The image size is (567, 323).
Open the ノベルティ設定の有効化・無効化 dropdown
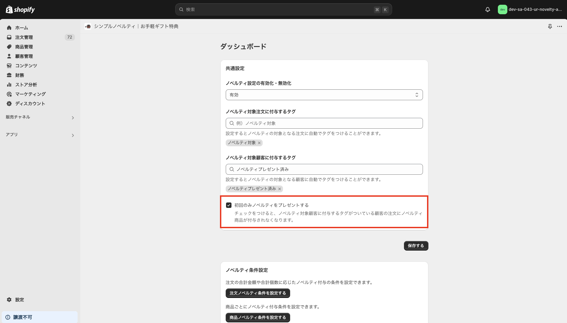tap(324, 95)
